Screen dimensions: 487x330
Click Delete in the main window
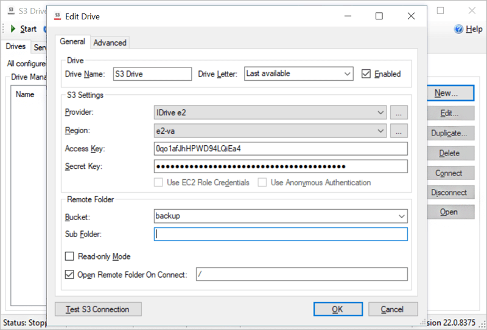pyautogui.click(x=450, y=153)
